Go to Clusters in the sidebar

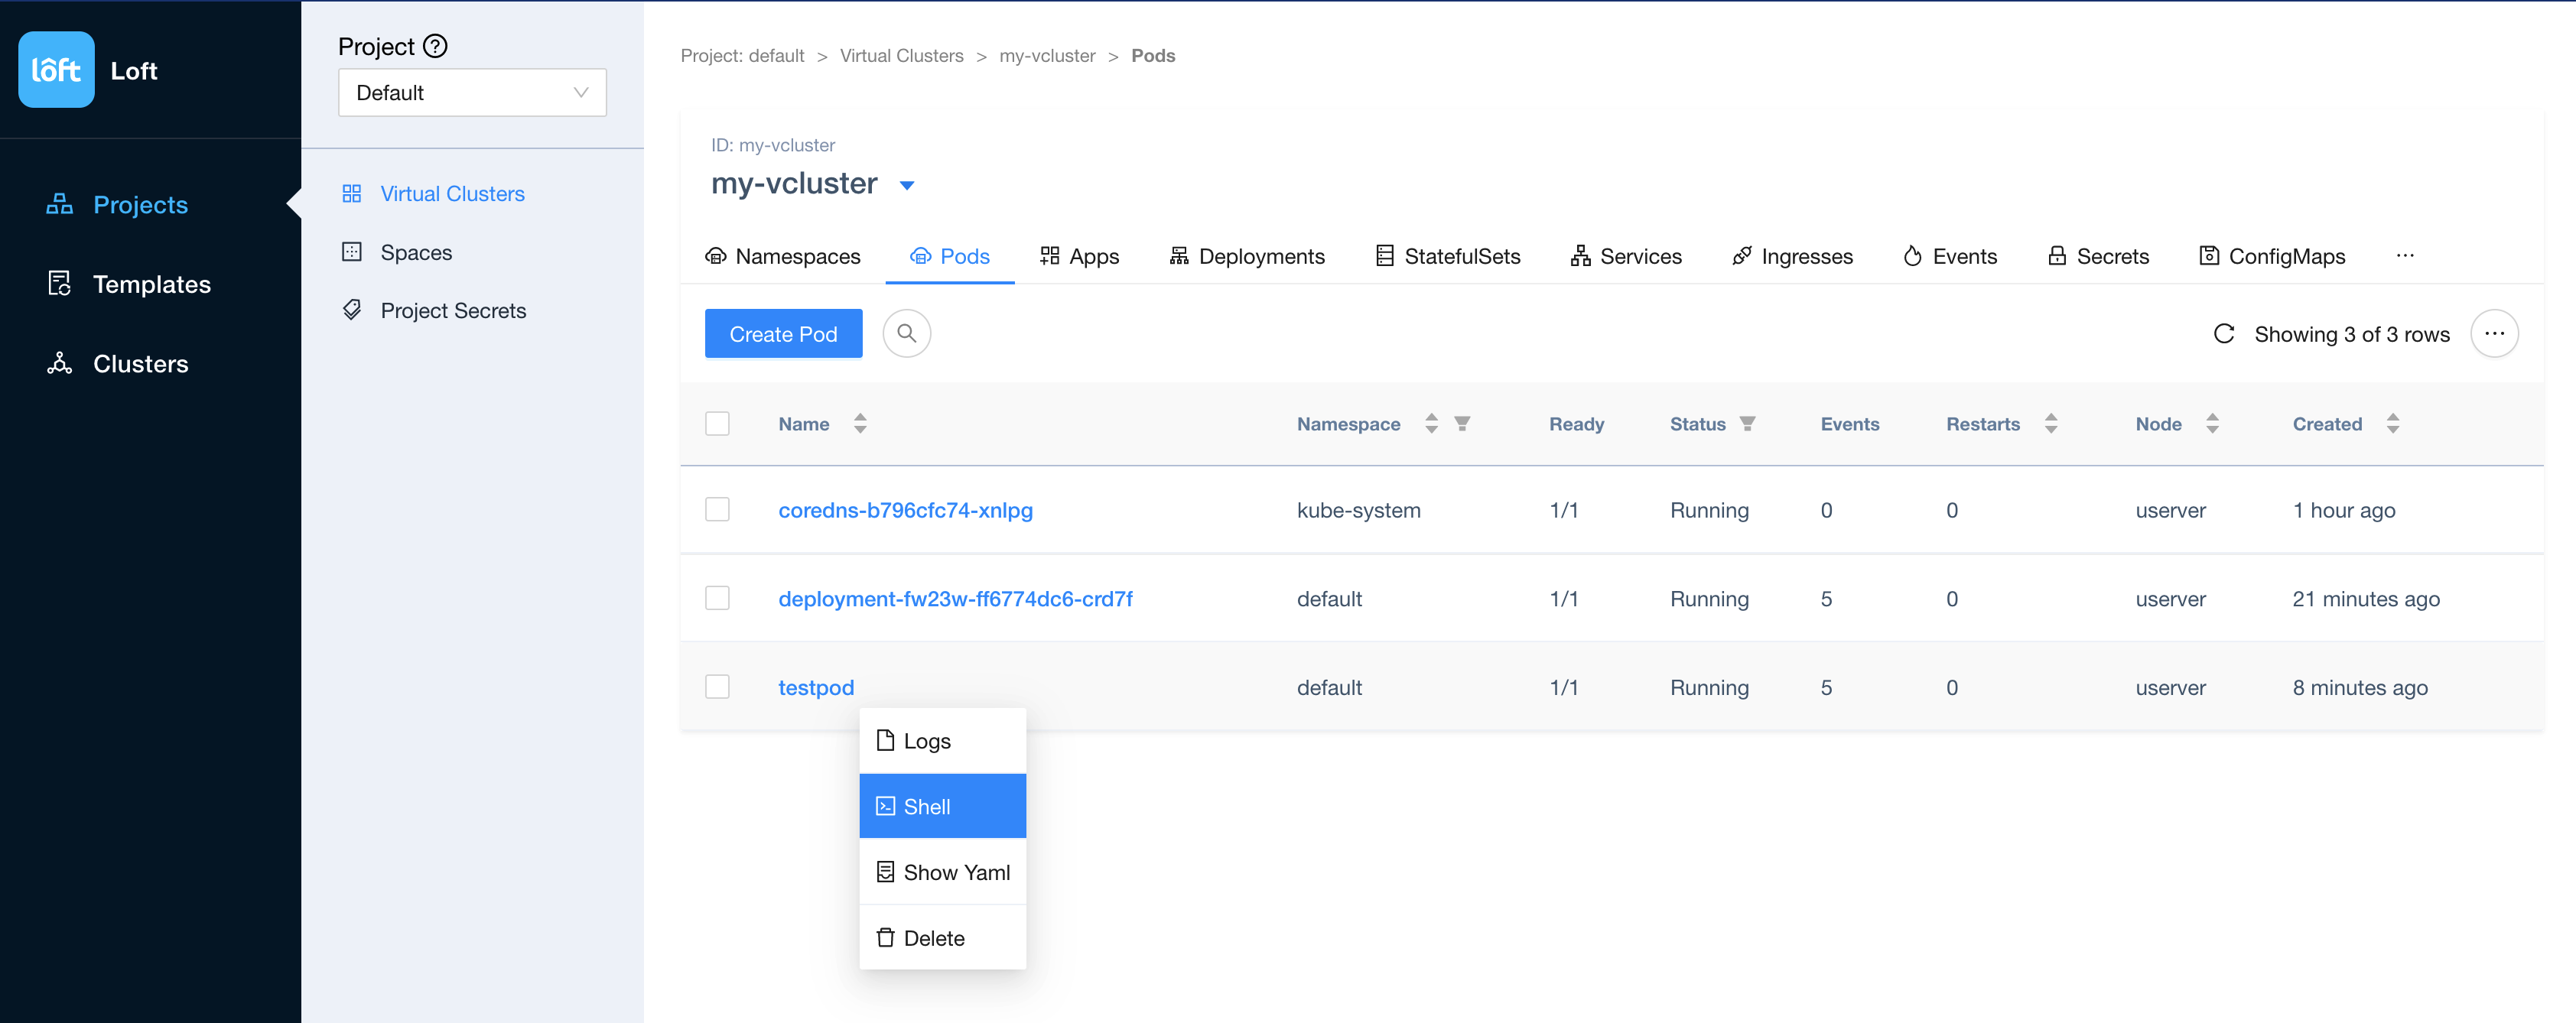(x=140, y=364)
